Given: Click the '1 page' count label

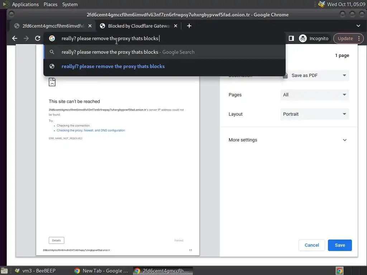Looking at the screenshot, I should pos(342,56).
